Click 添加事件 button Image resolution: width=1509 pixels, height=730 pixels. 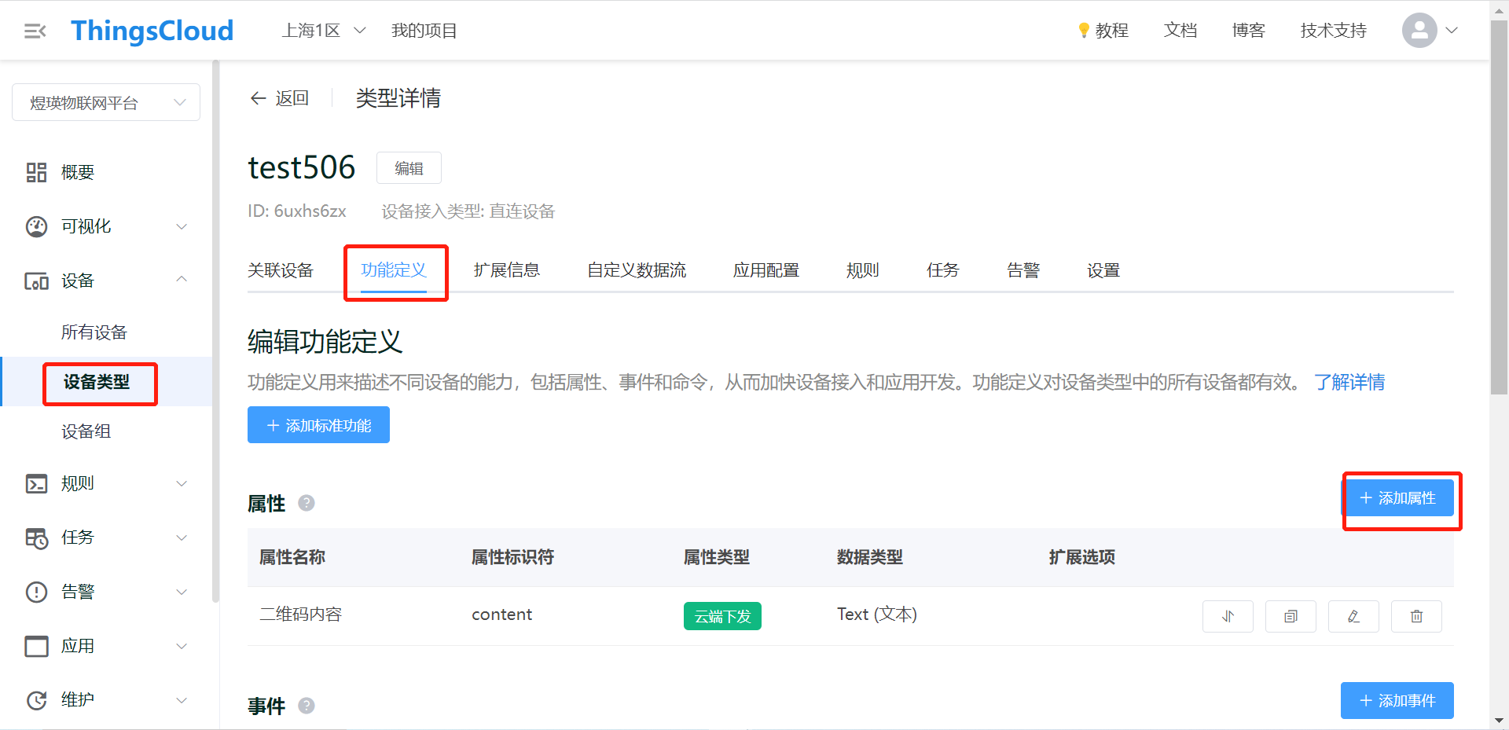[1397, 700]
